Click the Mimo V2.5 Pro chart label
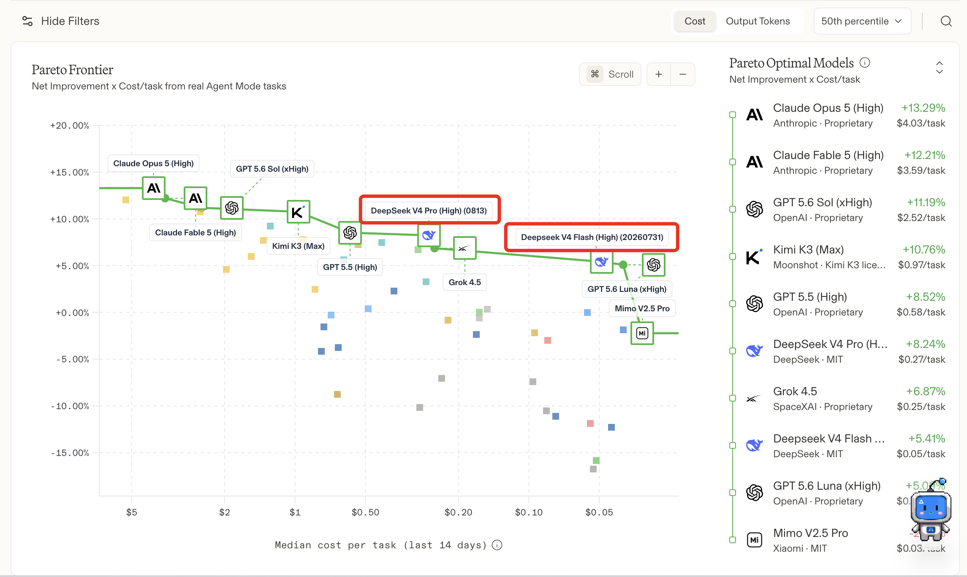The width and height of the screenshot is (967, 577). tap(642, 308)
